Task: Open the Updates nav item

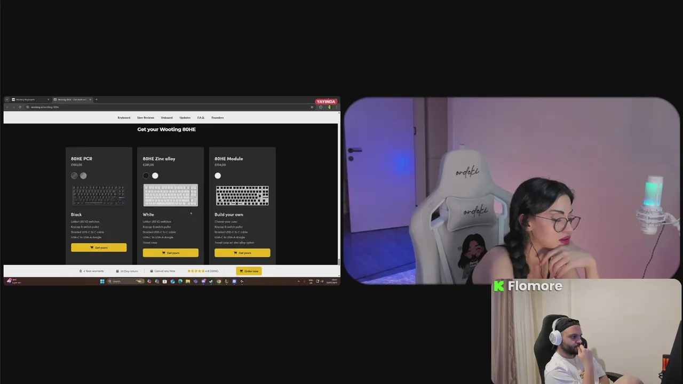Action: [x=185, y=118]
